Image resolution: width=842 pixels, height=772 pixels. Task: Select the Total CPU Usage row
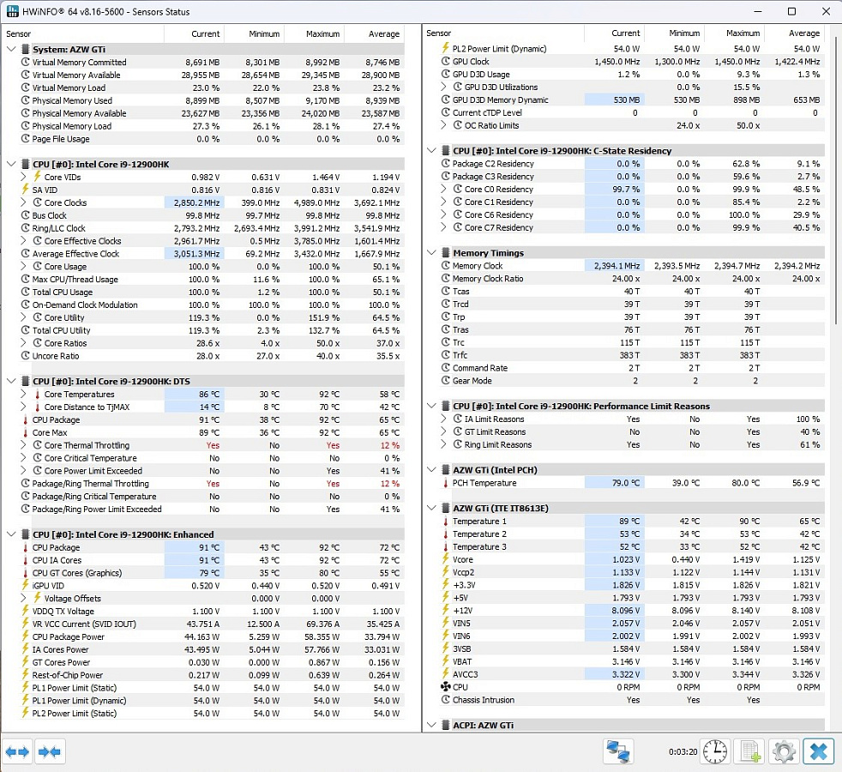tap(212, 293)
